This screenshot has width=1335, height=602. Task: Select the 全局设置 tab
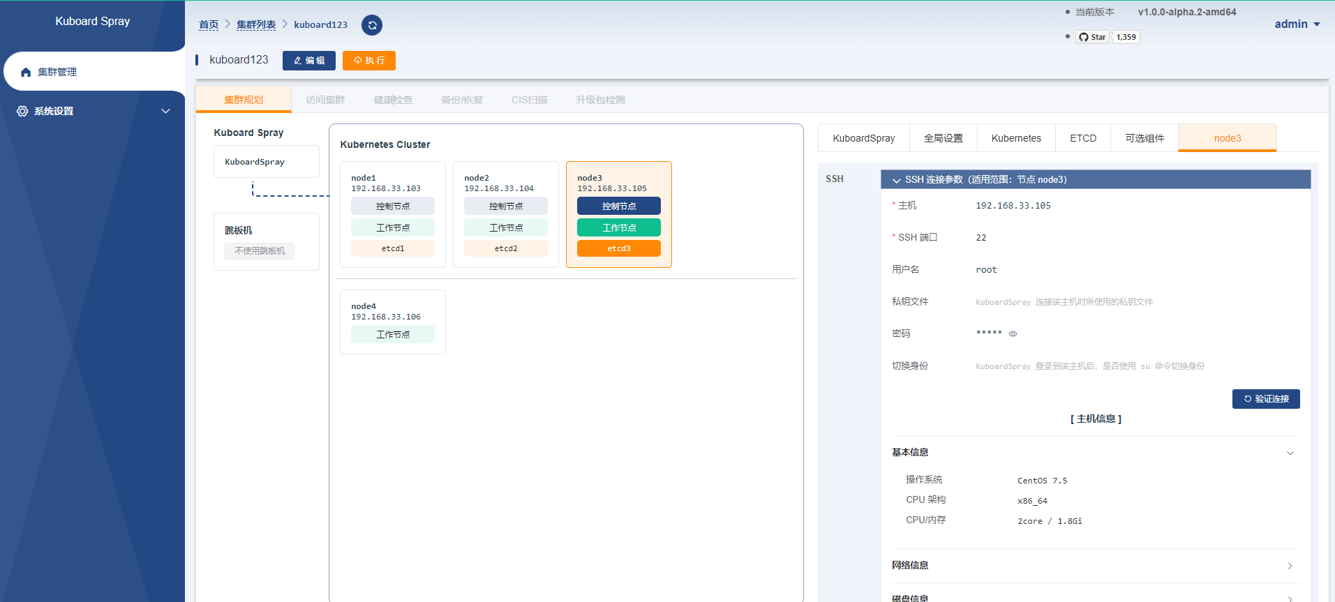coord(944,138)
